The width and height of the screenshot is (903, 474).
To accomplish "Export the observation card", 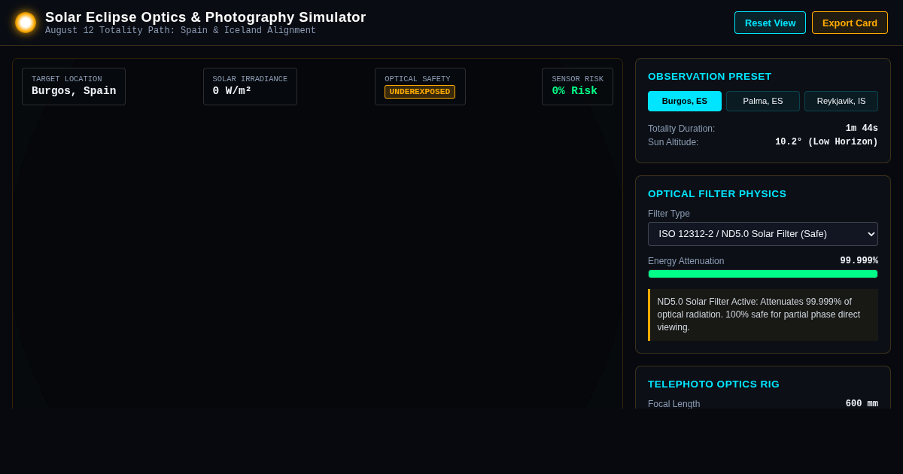I will click(x=850, y=23).
